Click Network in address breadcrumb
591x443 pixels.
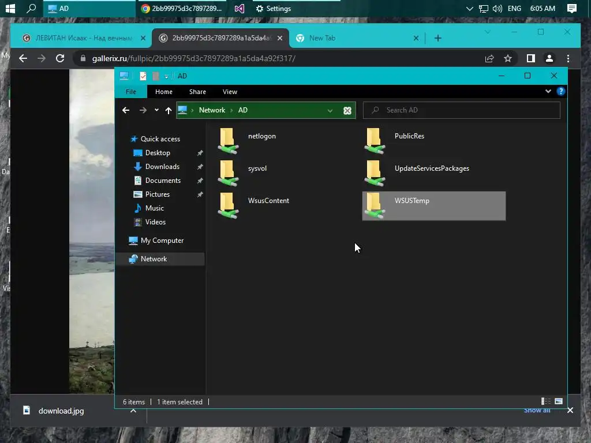coord(212,110)
